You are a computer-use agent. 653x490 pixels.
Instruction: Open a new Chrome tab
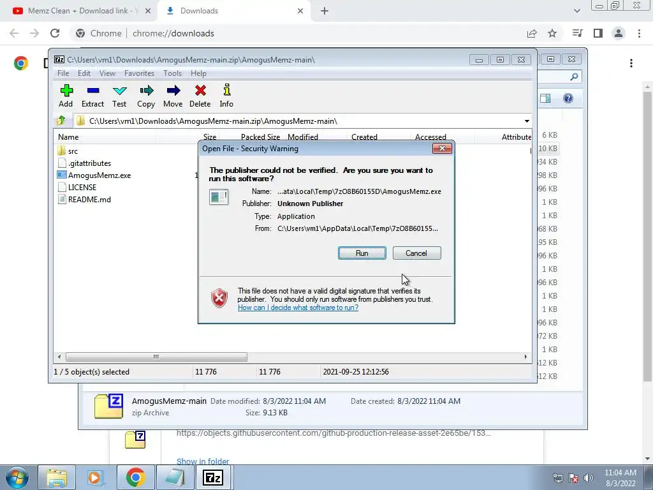[325, 11]
